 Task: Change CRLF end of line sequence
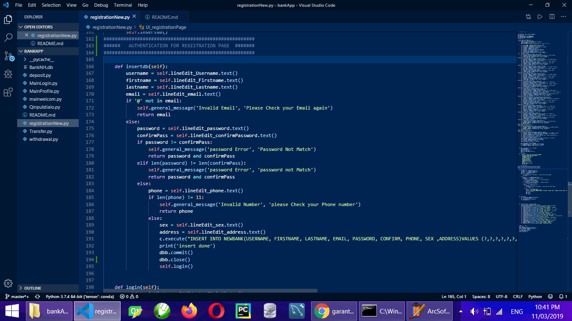pyautogui.click(x=518, y=296)
